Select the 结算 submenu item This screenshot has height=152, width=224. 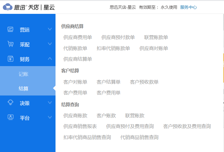24,88
